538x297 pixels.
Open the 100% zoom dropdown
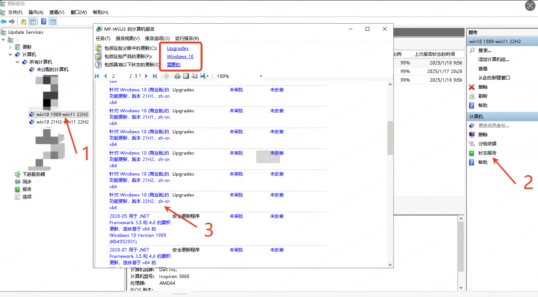tap(261, 77)
